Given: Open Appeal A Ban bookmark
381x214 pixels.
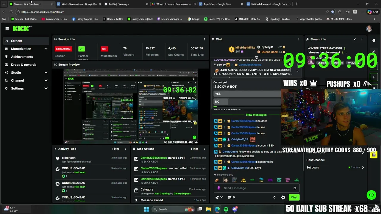Looking at the screenshot, I should coord(309,19).
